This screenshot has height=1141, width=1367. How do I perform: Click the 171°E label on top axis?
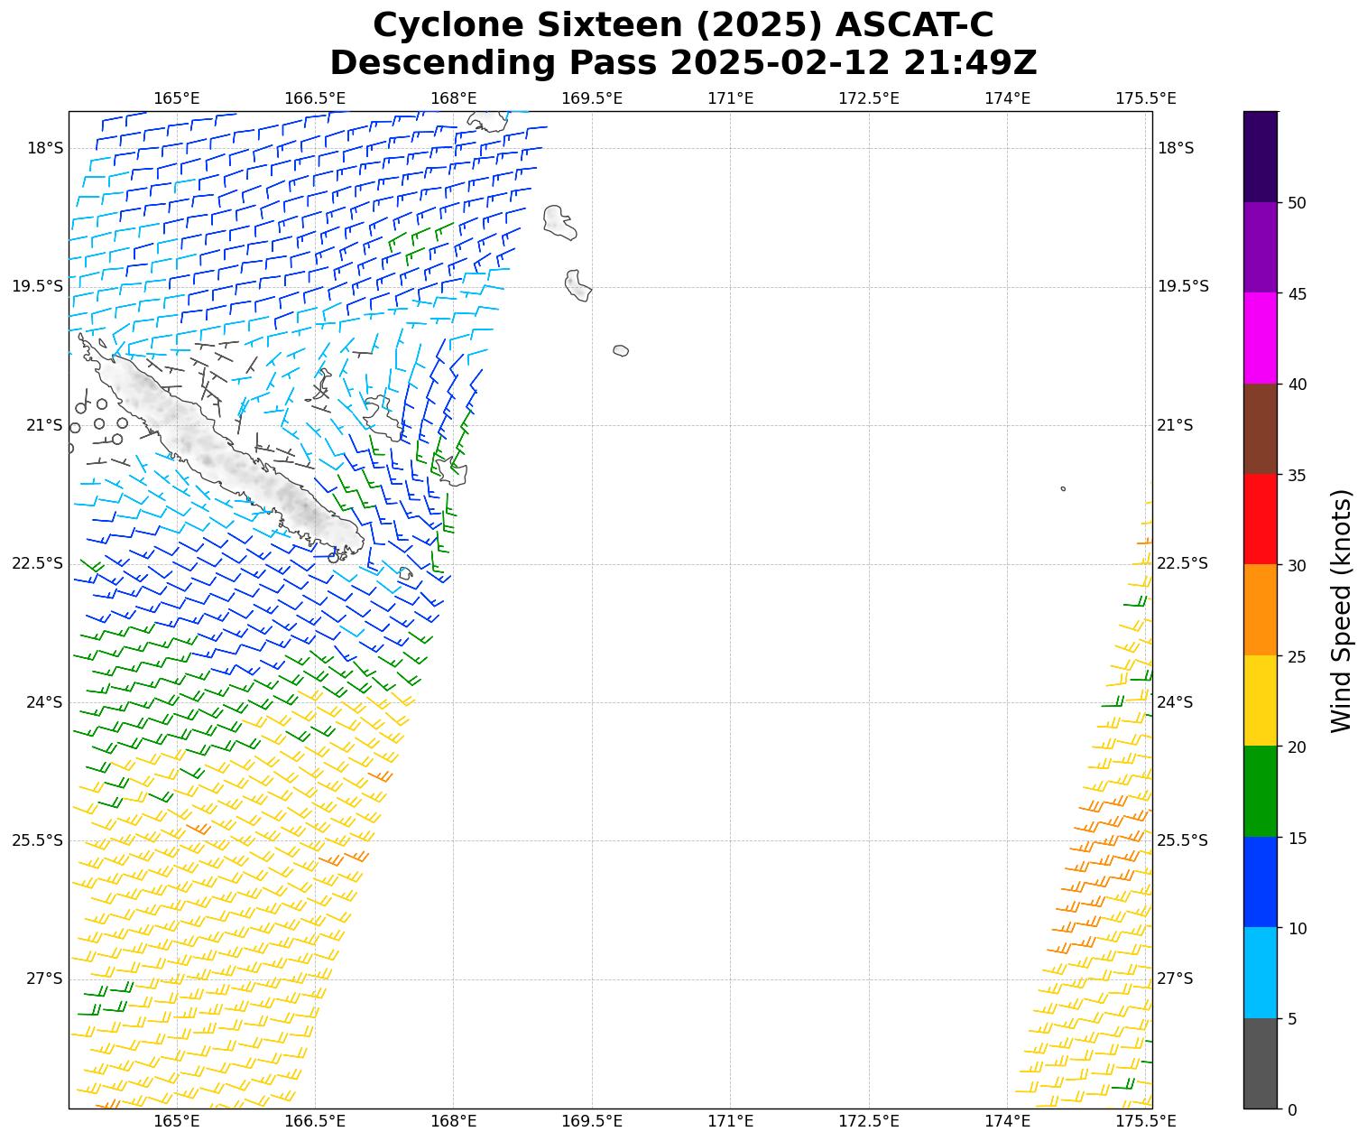[x=730, y=97]
